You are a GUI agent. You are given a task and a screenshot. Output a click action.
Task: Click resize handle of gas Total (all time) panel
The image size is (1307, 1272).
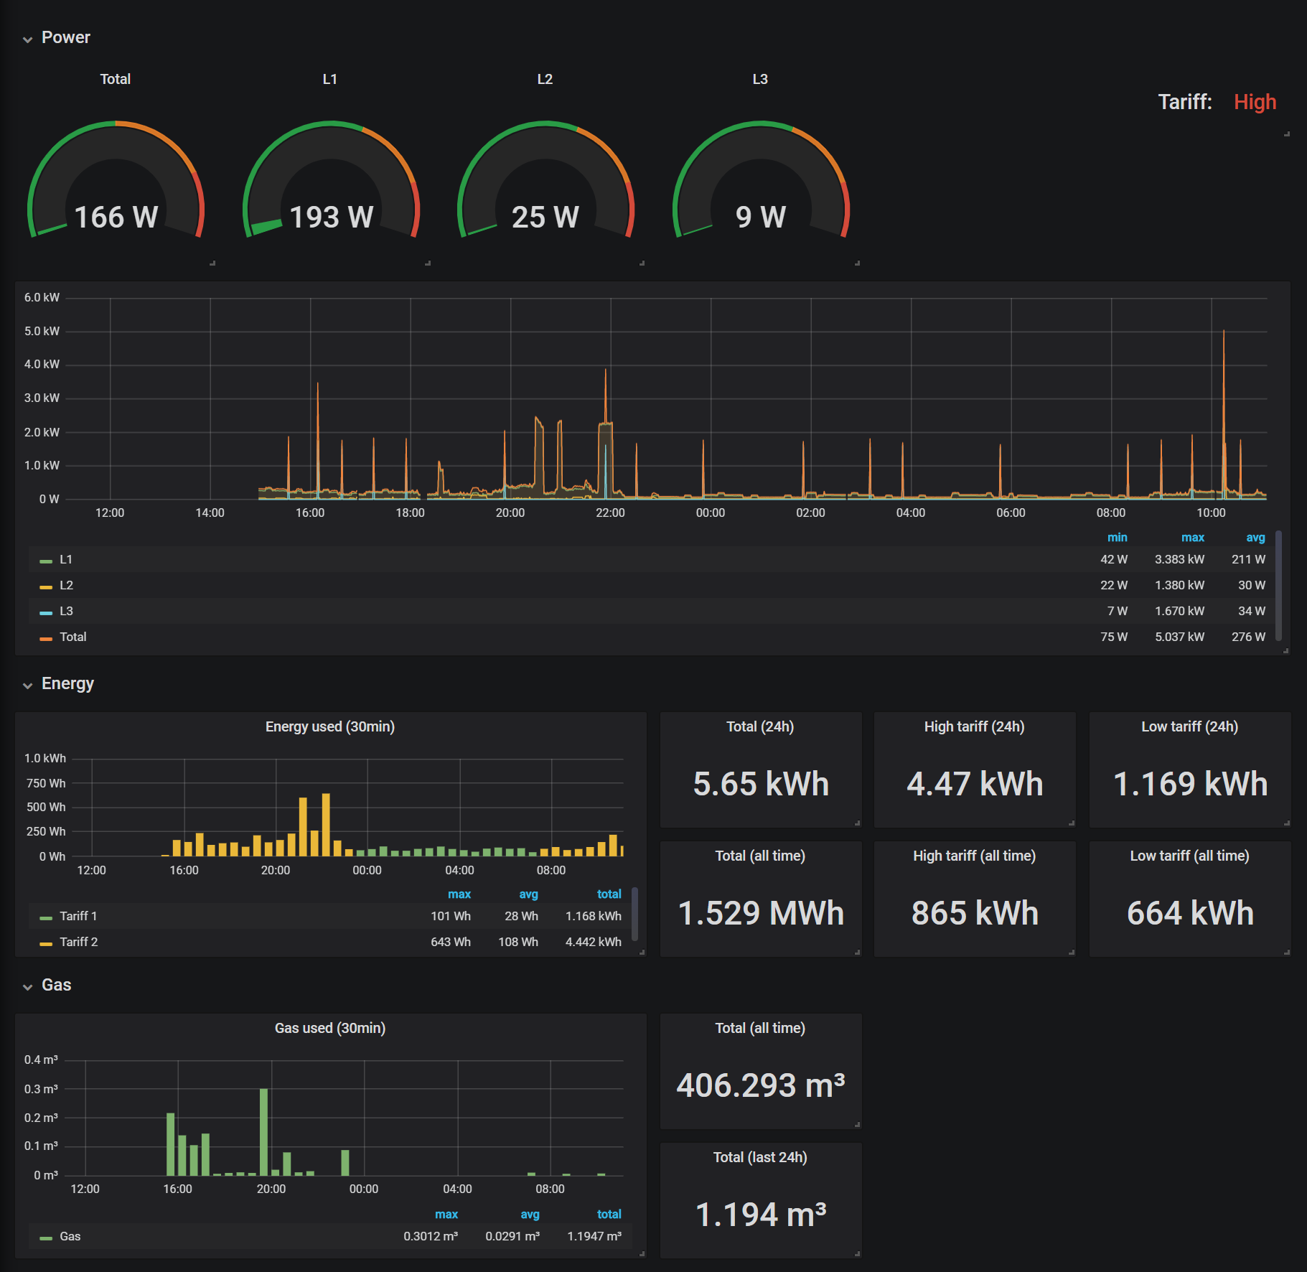(x=858, y=1125)
